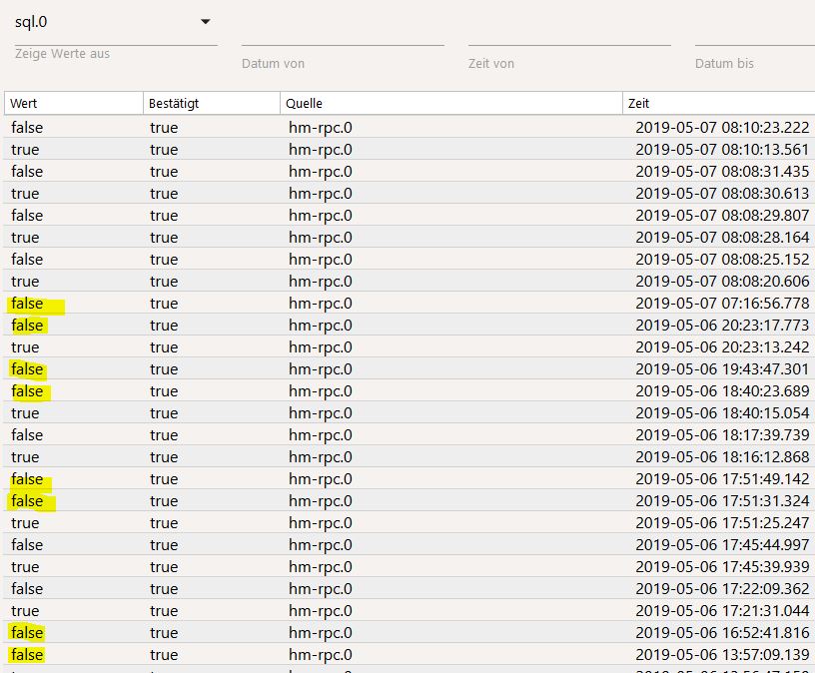Open the sql.0 instance dropdown
The image size is (815, 673).
110,22
